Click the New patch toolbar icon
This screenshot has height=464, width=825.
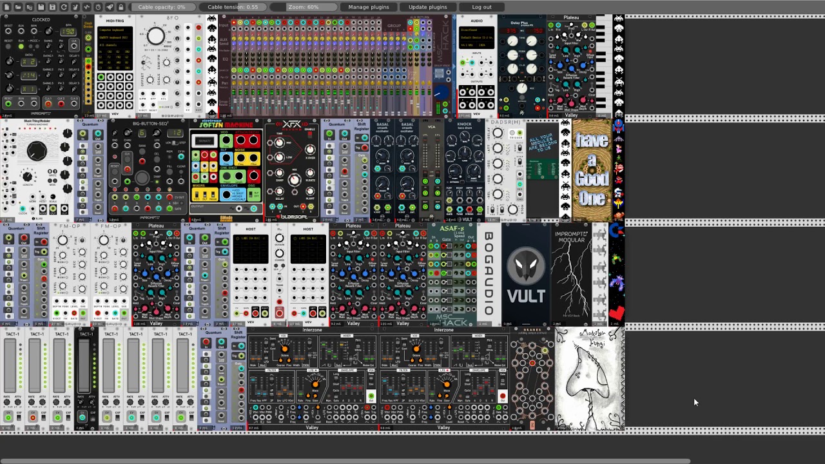tap(6, 7)
